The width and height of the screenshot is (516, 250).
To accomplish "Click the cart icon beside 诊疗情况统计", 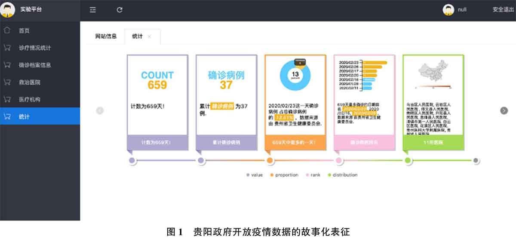I will tap(7, 48).
